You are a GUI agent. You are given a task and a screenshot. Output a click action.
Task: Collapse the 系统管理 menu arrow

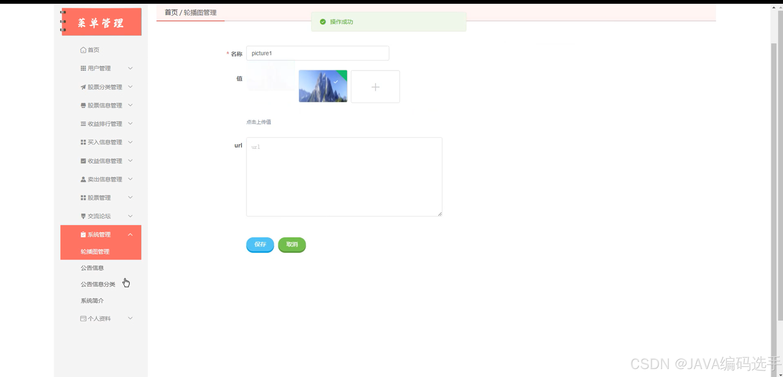[x=130, y=235]
